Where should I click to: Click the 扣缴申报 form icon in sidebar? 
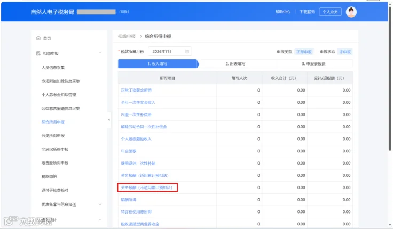click(x=38, y=53)
